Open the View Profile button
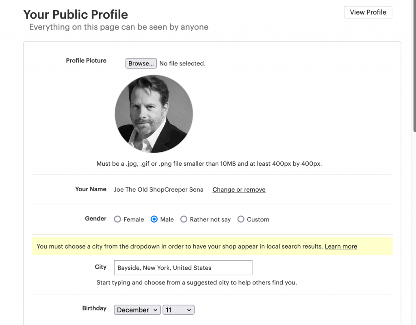Image resolution: width=416 pixels, height=325 pixels. click(x=368, y=12)
